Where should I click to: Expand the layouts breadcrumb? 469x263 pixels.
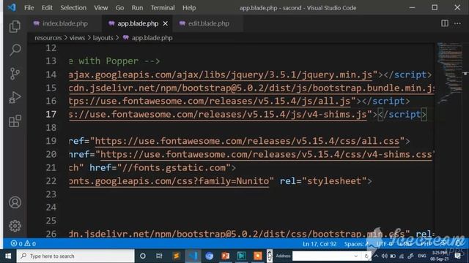(x=103, y=38)
